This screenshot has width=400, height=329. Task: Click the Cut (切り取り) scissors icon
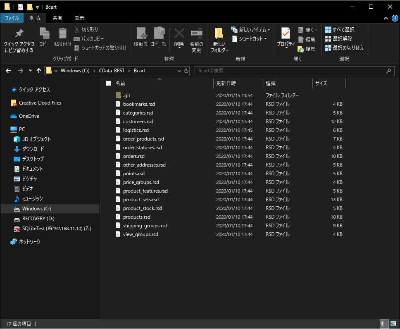(77, 30)
